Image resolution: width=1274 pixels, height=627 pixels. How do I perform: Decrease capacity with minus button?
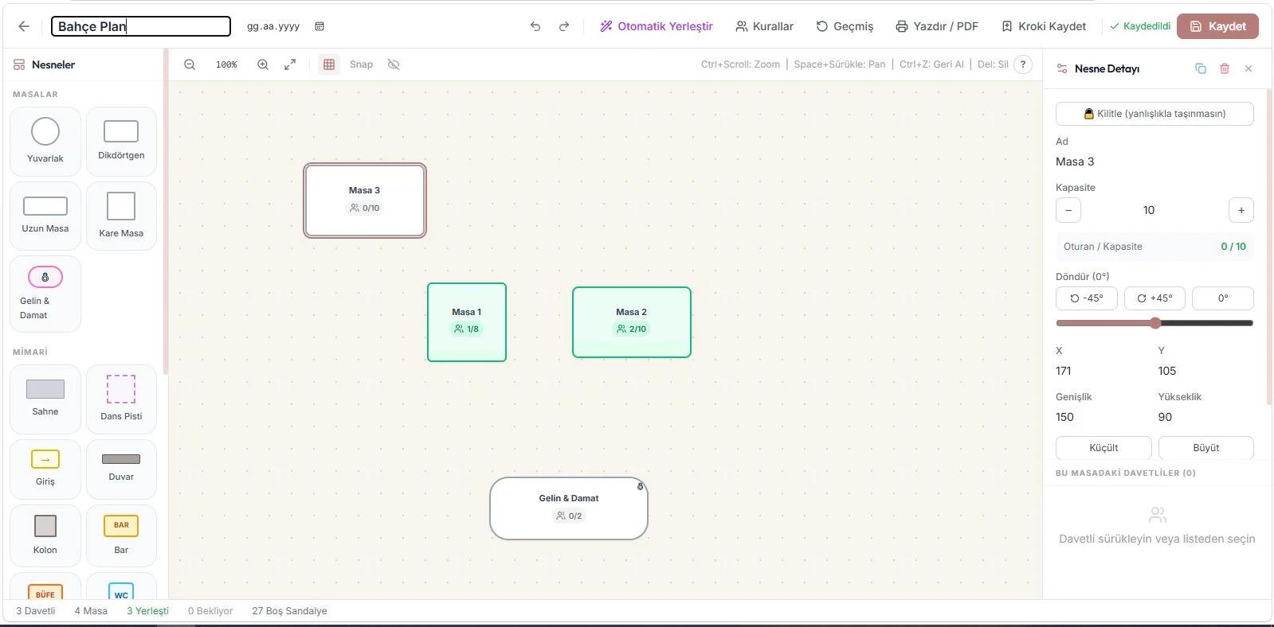coord(1068,210)
